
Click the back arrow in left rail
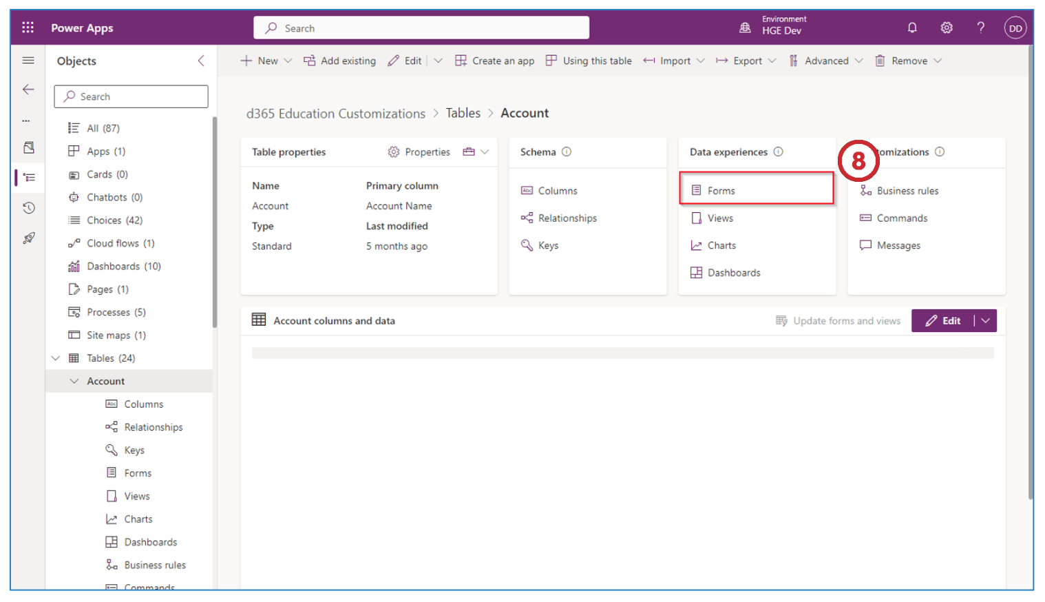(28, 90)
